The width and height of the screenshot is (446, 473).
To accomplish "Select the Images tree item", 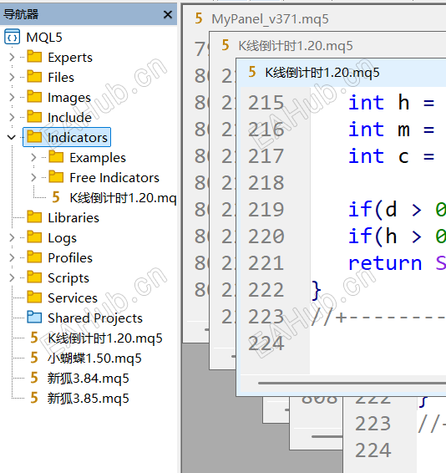I will pyautogui.click(x=69, y=98).
